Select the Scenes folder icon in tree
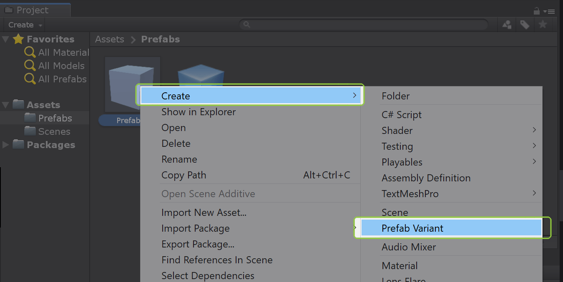 pyautogui.click(x=30, y=131)
